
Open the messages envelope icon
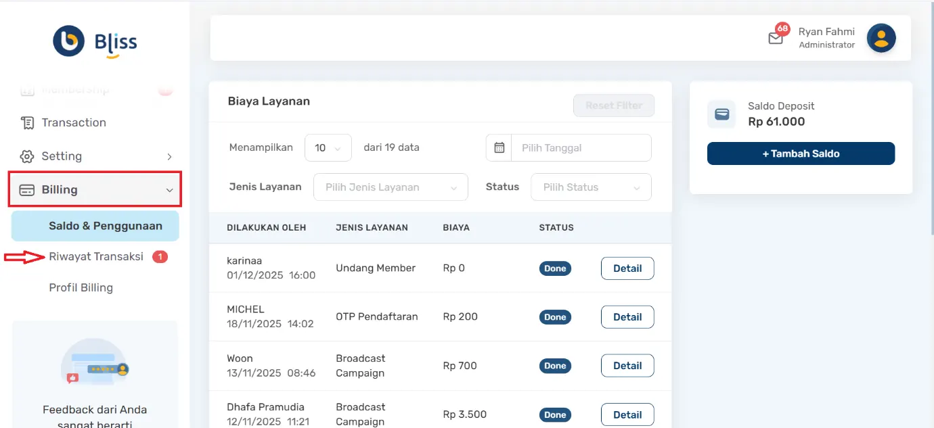coord(776,37)
